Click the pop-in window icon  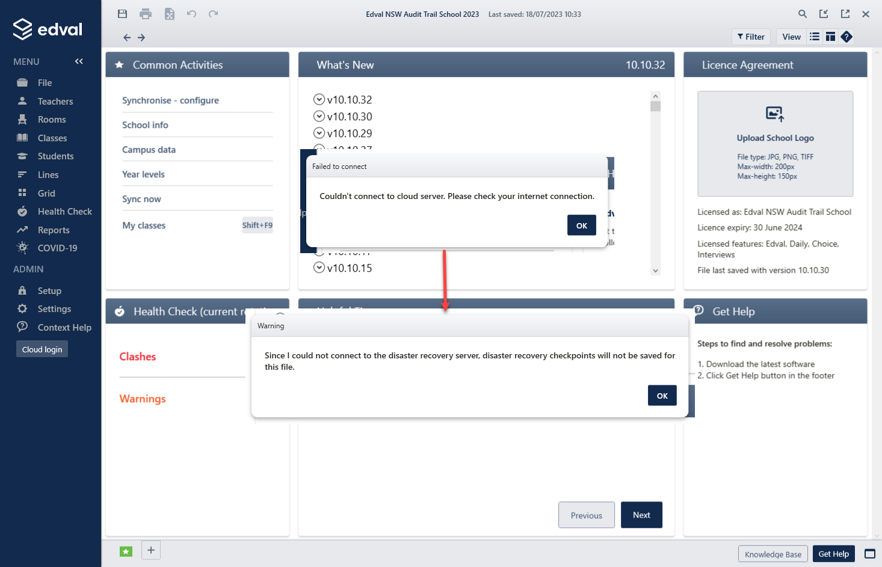click(824, 14)
